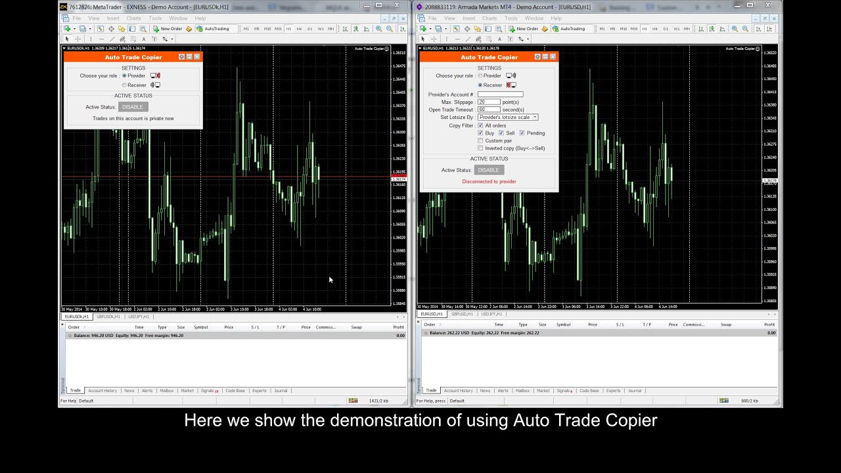Toggle the Buy copy filter checkbox
Image resolution: width=841 pixels, height=473 pixels.
tap(480, 133)
